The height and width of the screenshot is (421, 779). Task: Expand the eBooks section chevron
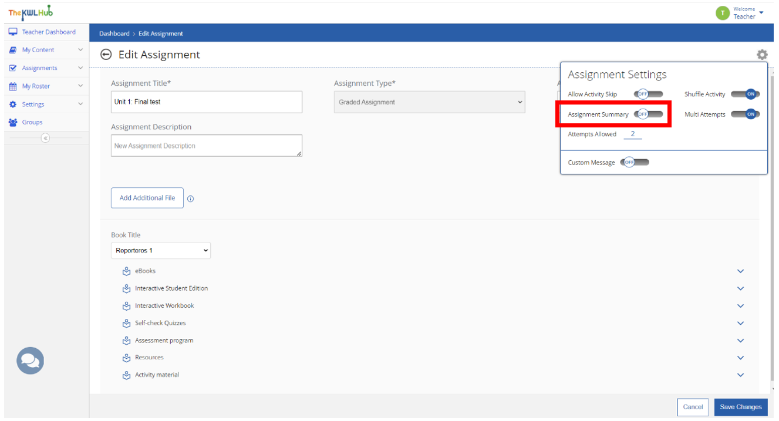741,271
